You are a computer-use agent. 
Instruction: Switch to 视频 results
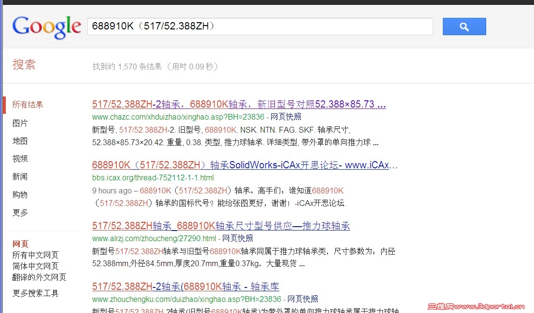20,158
